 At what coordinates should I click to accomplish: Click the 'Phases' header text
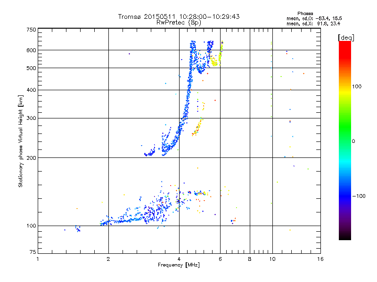pyautogui.click(x=305, y=14)
